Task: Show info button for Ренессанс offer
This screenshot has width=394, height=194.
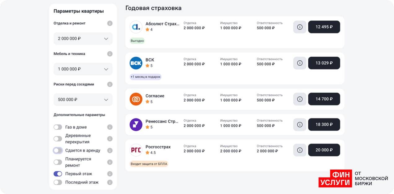Action: [x=300, y=124]
